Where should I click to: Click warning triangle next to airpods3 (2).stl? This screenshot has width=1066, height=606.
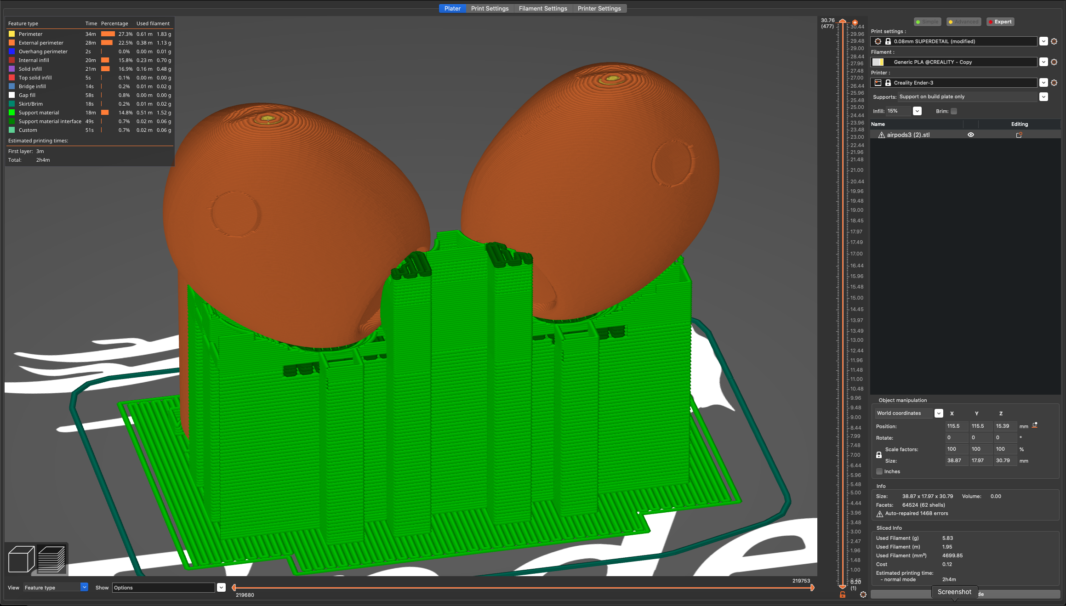[x=882, y=135]
